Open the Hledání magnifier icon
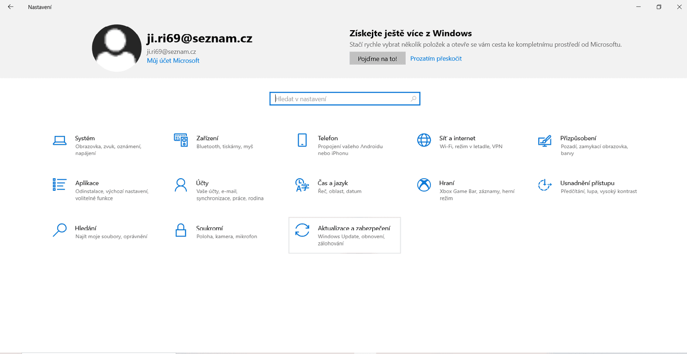Image resolution: width=687 pixels, height=354 pixels. pos(60,230)
